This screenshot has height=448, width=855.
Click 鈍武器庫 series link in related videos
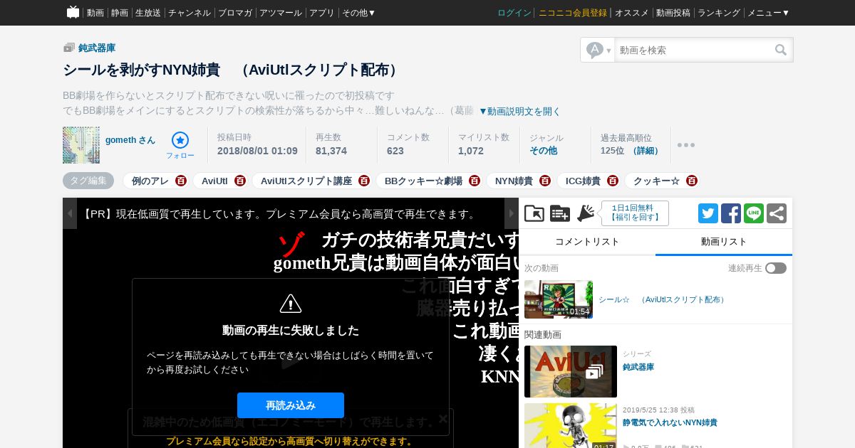pos(638,367)
